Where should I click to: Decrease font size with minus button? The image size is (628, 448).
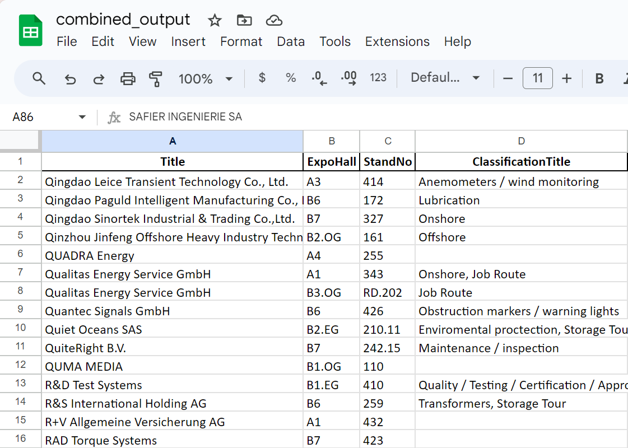click(508, 78)
